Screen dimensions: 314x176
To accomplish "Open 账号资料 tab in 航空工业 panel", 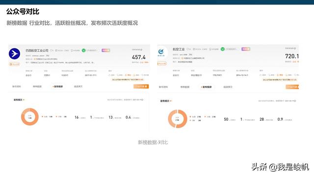I will 163,87.
